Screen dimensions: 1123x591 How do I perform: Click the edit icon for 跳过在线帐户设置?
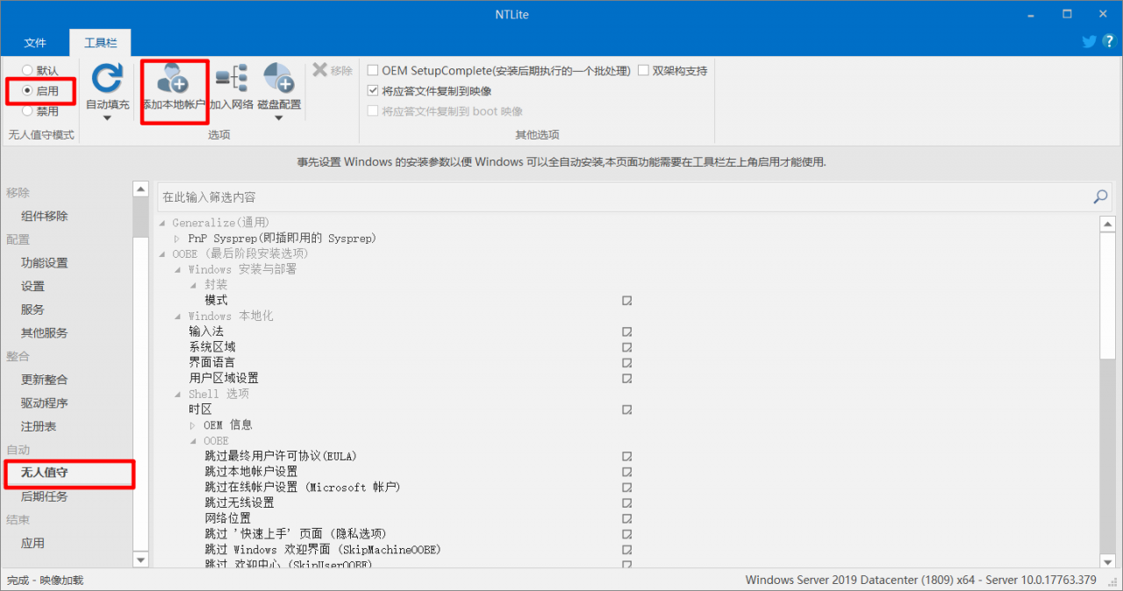pos(627,488)
